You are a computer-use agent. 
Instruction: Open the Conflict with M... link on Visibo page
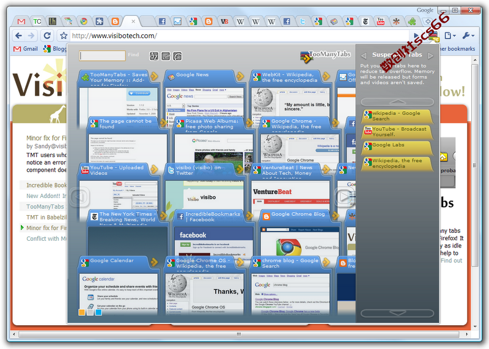click(46, 238)
